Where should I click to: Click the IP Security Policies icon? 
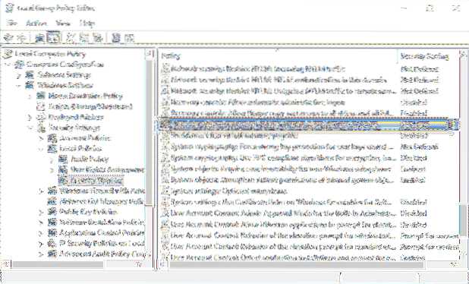pyautogui.click(x=52, y=243)
